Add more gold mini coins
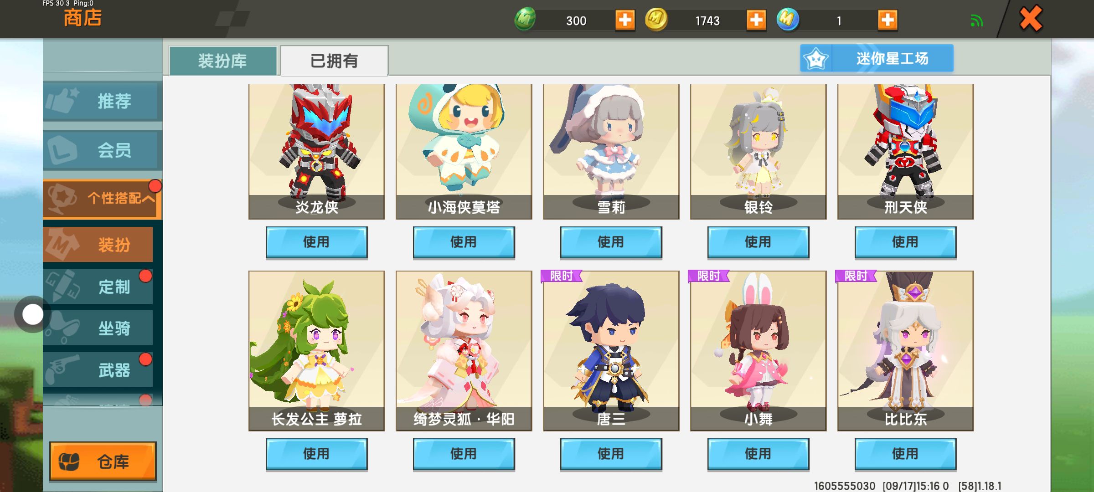The image size is (1094, 492). (756, 20)
